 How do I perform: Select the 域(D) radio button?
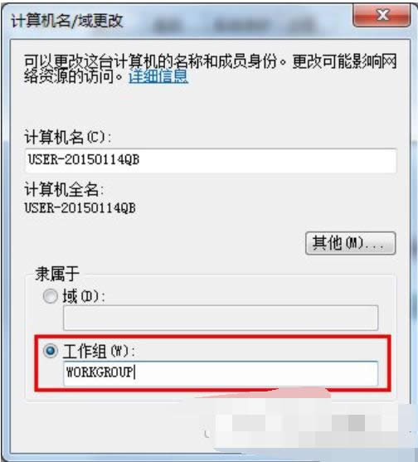(50, 296)
